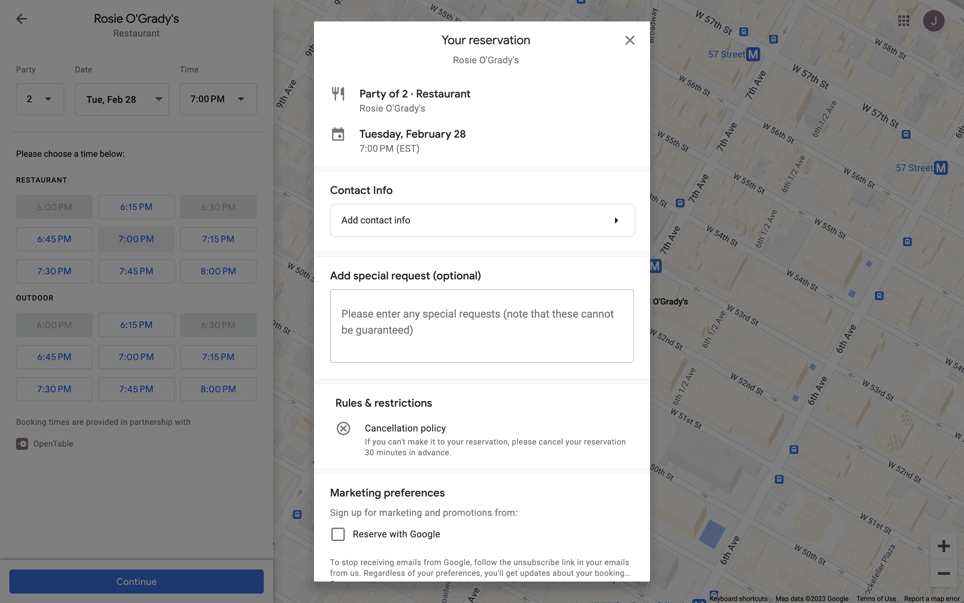This screenshot has height=603, width=964.
Task: Open the Google apps grid icon
Action: click(x=903, y=21)
